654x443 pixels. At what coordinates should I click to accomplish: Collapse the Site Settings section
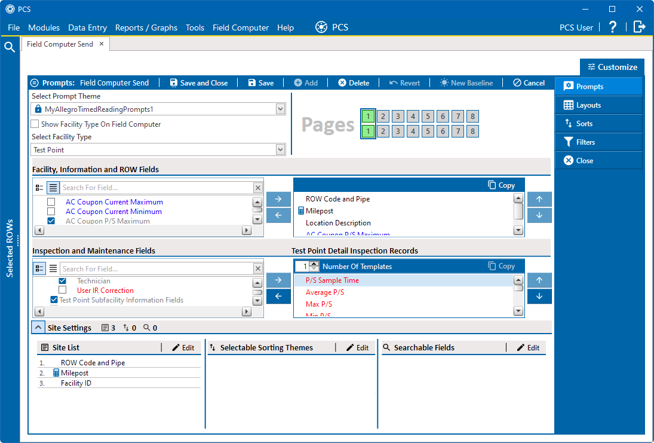38,328
